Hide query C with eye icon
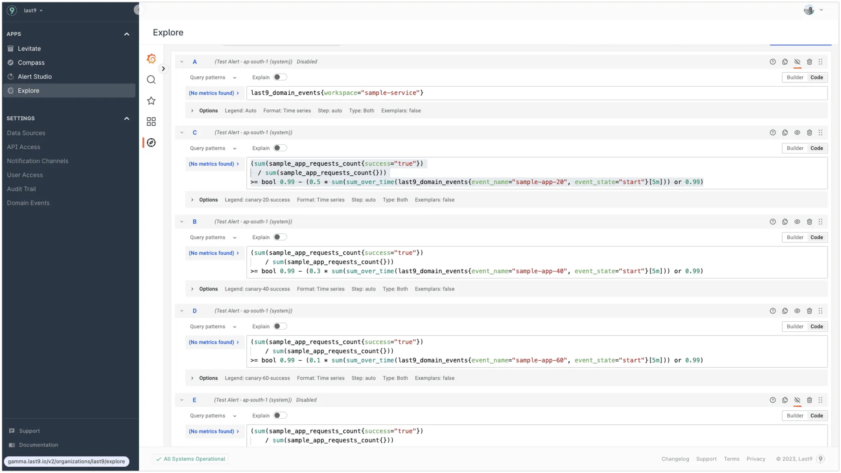Screen dimensions: 841x473 [797, 132]
